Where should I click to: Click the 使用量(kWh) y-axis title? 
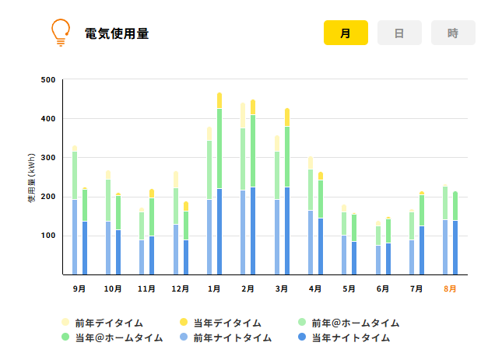(x=31, y=178)
